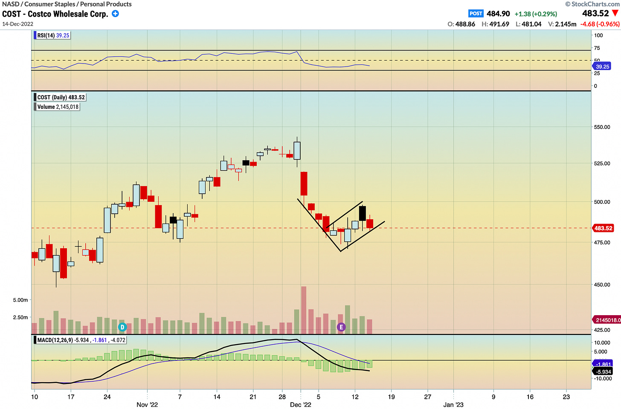Click the green +1.38 (+0.29%) change
Image resolution: width=621 pixels, height=409 pixels.
536,14
